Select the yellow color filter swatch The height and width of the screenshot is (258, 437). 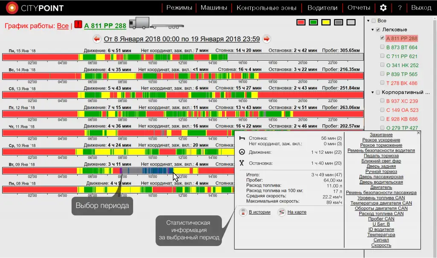coord(326,22)
